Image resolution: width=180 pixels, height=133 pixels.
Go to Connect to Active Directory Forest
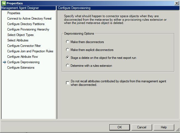(x=29, y=19)
